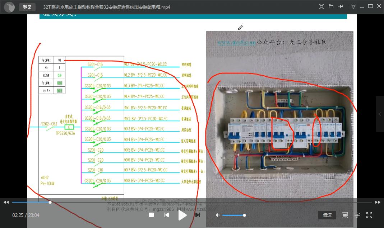Stop playback with the square icon
The height and width of the screenshot is (228, 384).
tap(151, 215)
